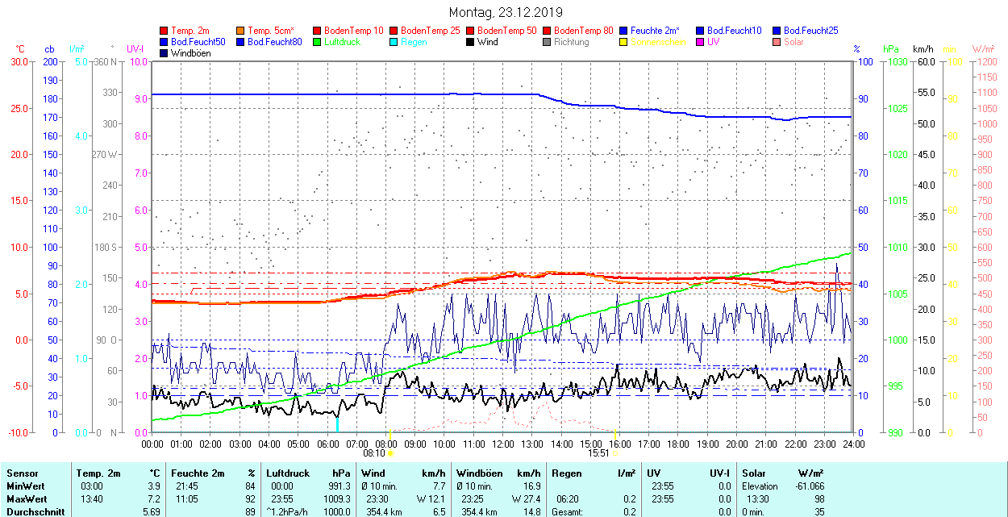Select the 06:00 tick on the time axis
This screenshot has height=517, width=1008.
tap(327, 444)
